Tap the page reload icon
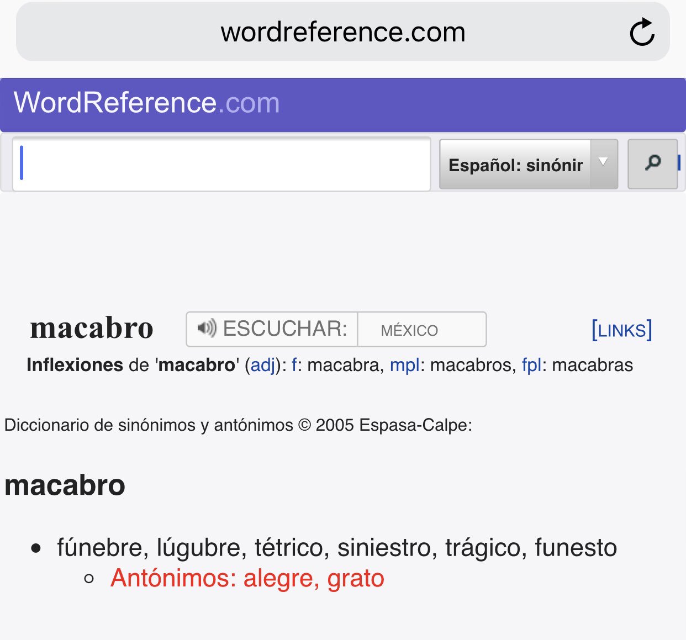 click(x=642, y=31)
